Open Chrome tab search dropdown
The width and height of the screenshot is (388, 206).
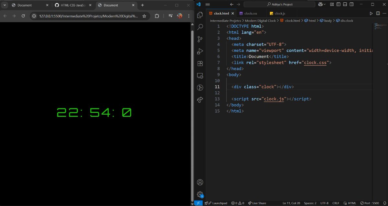click(x=5, y=5)
